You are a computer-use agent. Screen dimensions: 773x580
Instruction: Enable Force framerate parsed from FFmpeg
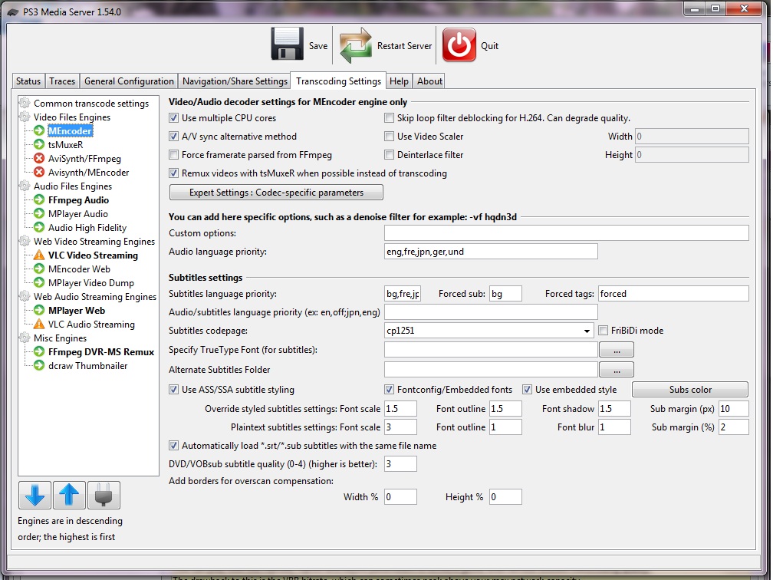tap(173, 155)
